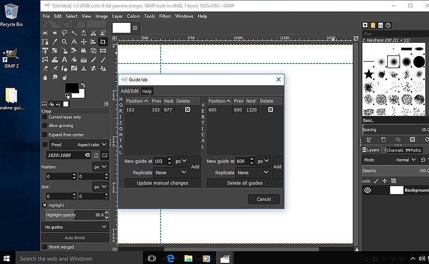Choose the Flip tool
The width and height of the screenshot is (429, 264).
(103, 51)
